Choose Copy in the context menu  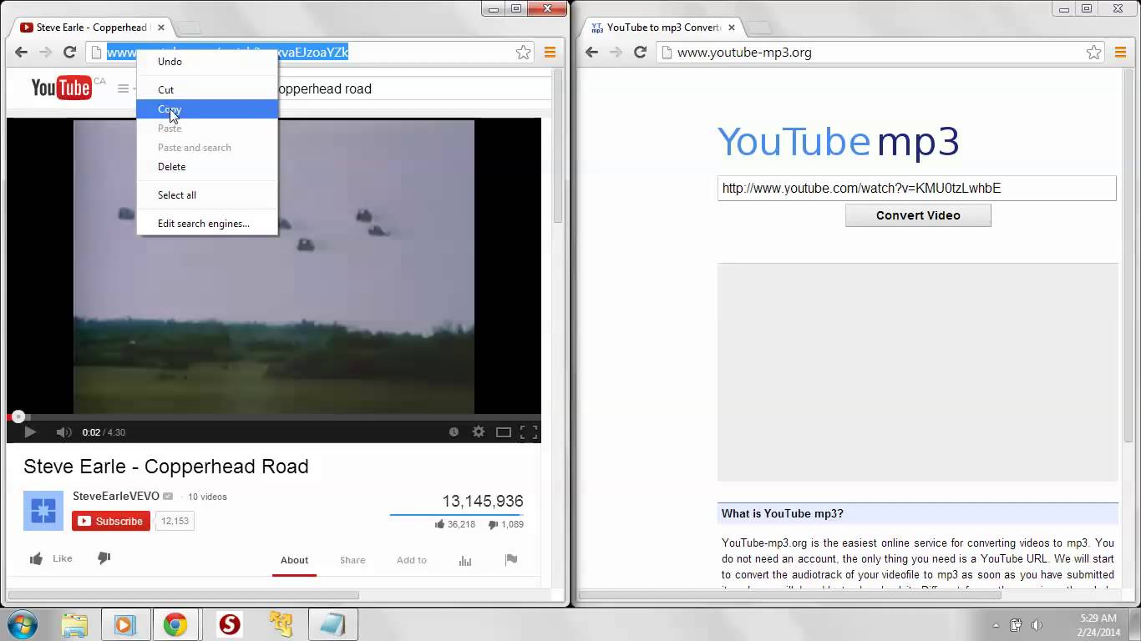point(207,109)
